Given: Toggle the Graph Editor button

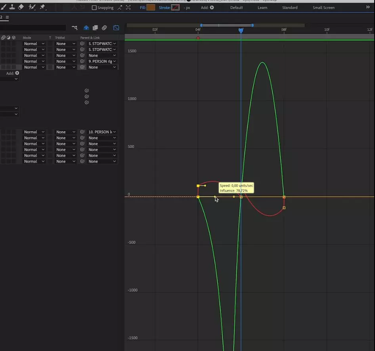Looking at the screenshot, I should click(116, 28).
